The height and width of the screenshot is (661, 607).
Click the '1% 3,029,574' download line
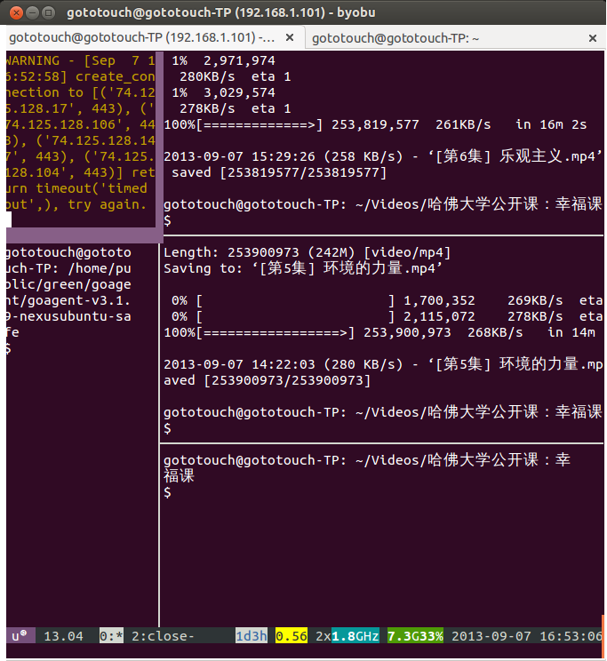(223, 92)
